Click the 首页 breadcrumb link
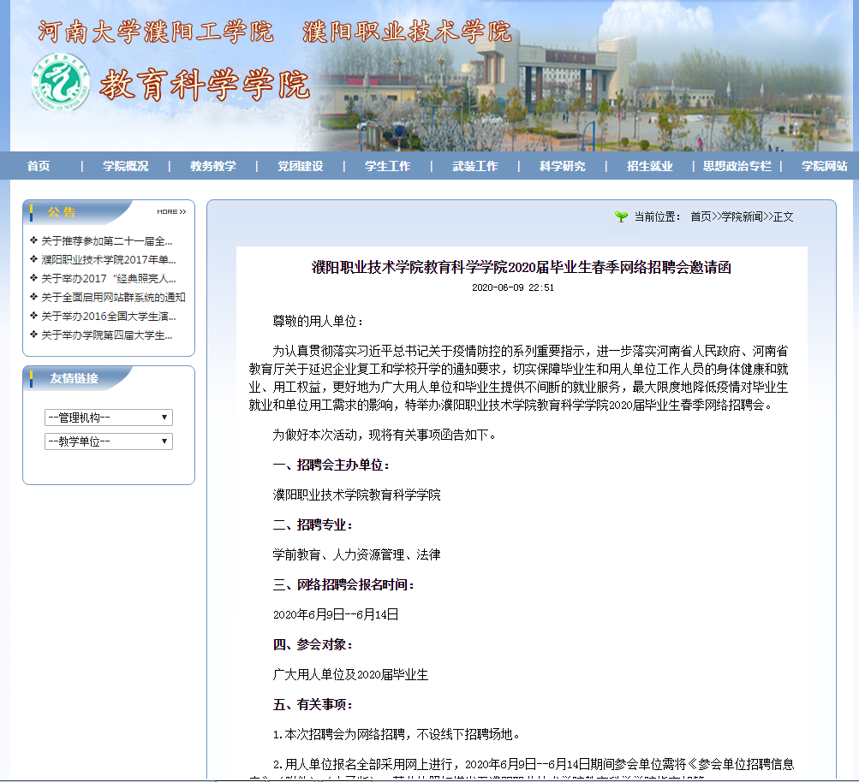This screenshot has width=859, height=782. 701,216
